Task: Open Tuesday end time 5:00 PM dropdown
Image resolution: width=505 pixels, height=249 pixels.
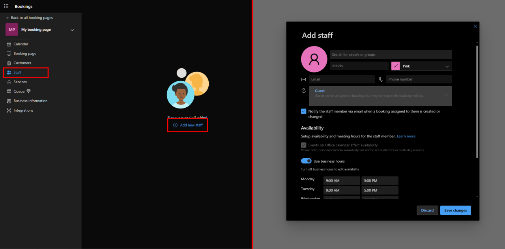Action: (x=380, y=191)
